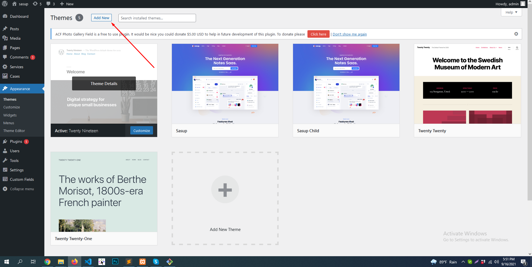
Task: Click the Cases sidebar icon
Action: [5, 76]
